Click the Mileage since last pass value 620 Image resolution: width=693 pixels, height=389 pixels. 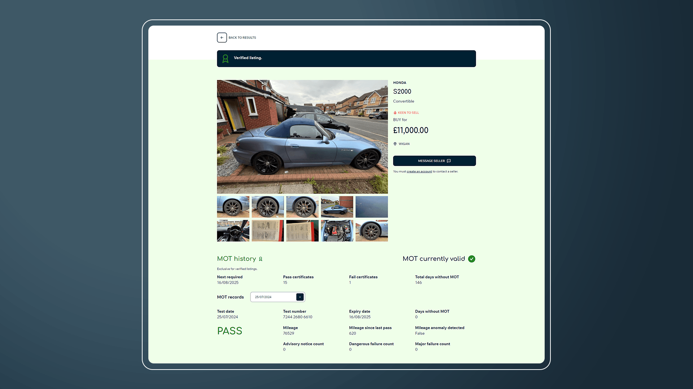353,334
